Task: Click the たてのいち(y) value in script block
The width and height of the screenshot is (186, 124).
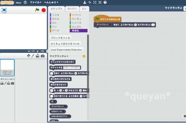Action: (153, 25)
